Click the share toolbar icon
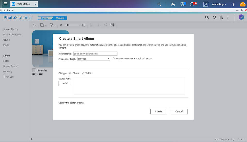The image size is (247, 142). point(106,25)
